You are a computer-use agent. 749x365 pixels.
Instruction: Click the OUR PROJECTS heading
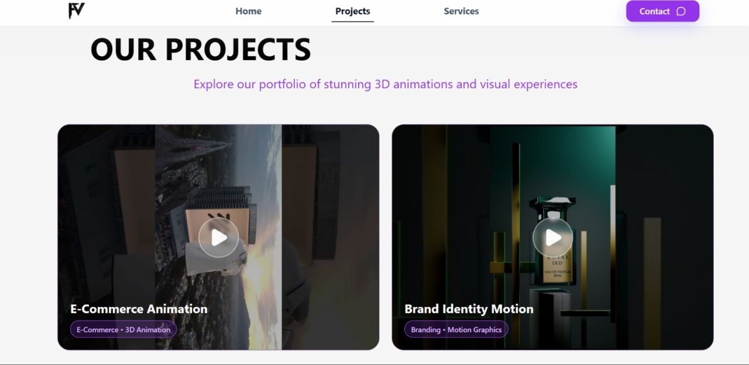point(201,49)
